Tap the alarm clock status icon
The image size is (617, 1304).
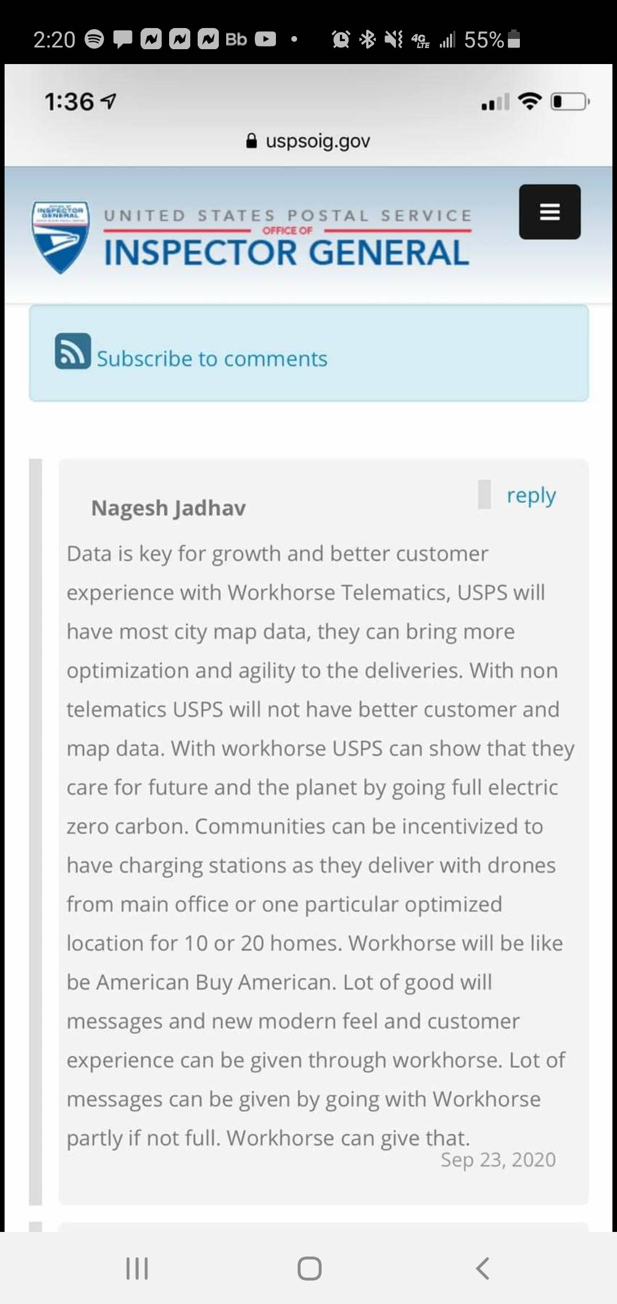(341, 39)
